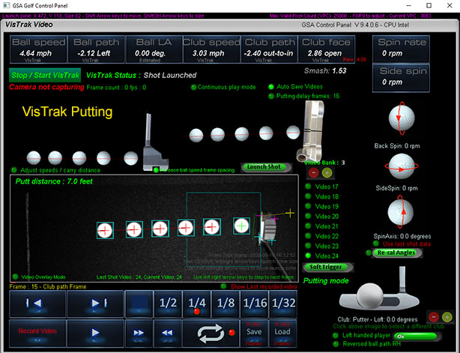
Task: Click the Ball speed readout
Action: (38, 49)
